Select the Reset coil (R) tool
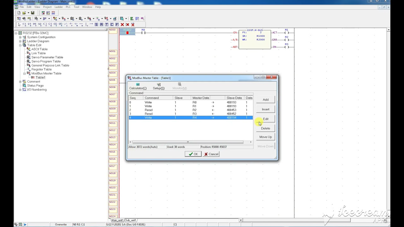The height and width of the screenshot is (227, 404). [x=60, y=25]
